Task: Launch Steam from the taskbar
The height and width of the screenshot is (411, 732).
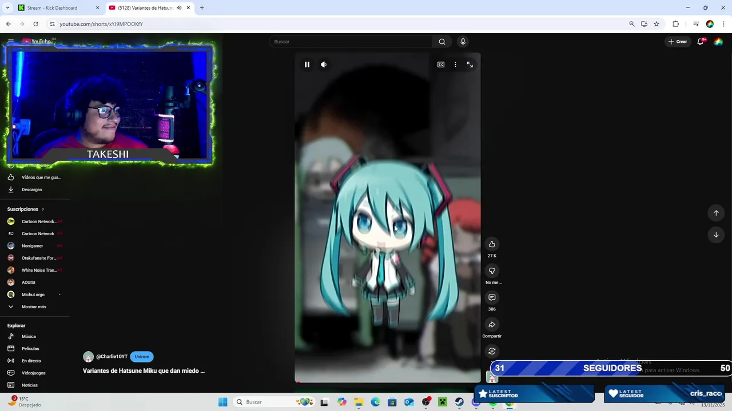Action: coord(459,402)
